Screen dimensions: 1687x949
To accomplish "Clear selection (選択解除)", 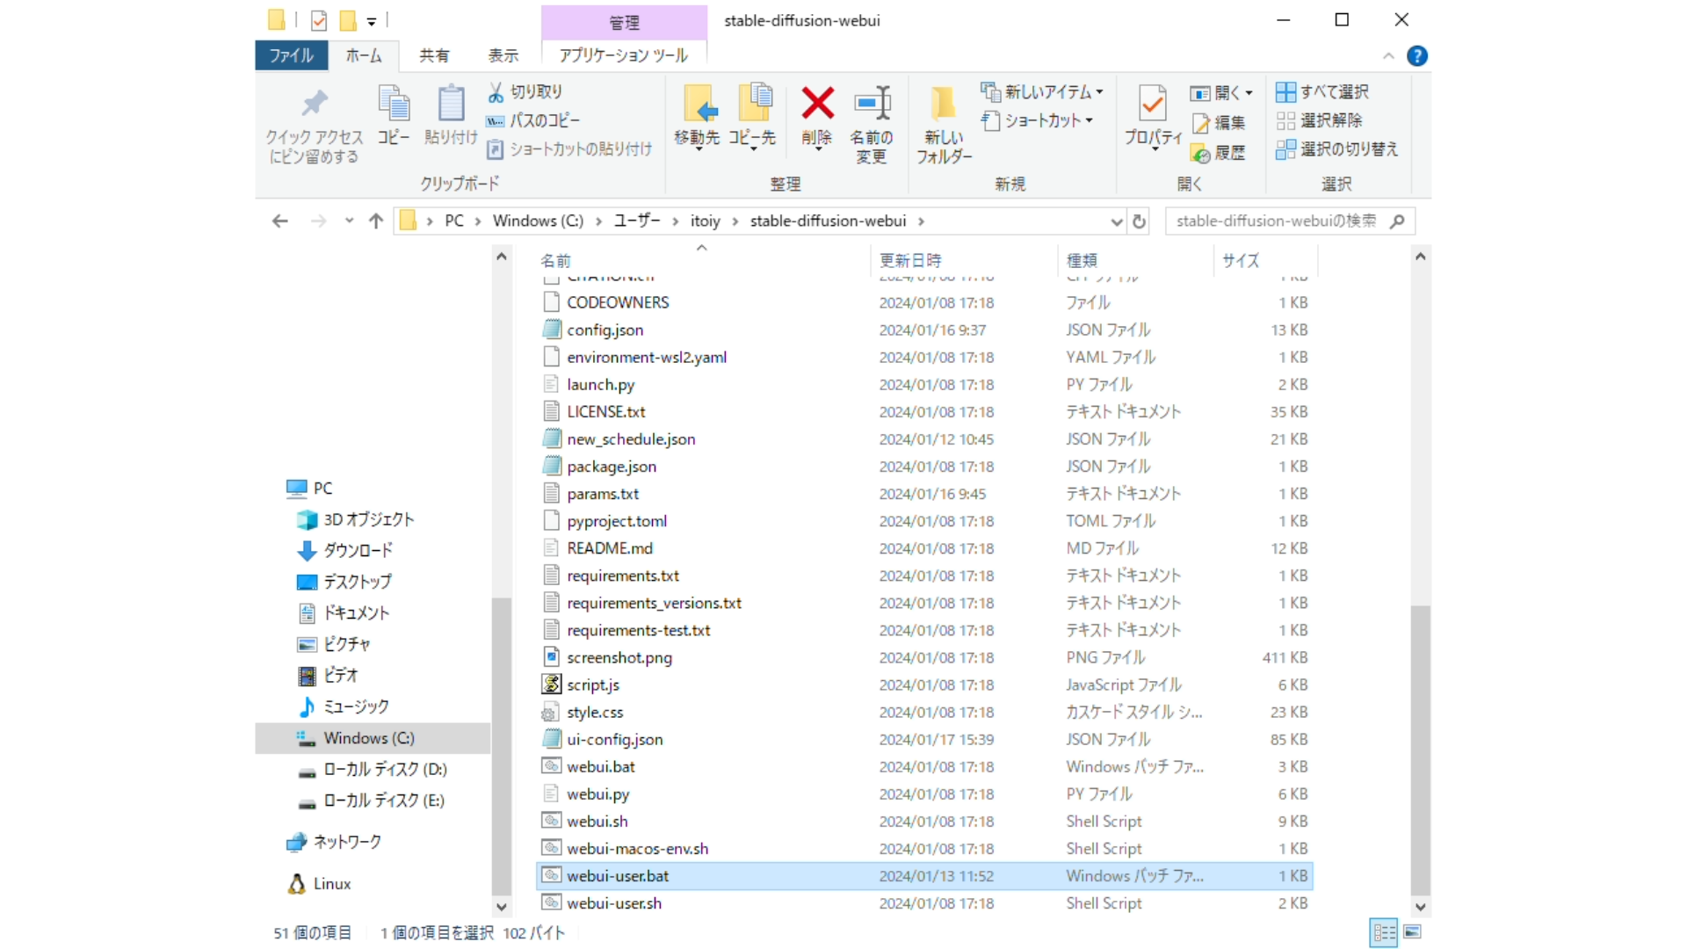I will pyautogui.click(x=1319, y=120).
